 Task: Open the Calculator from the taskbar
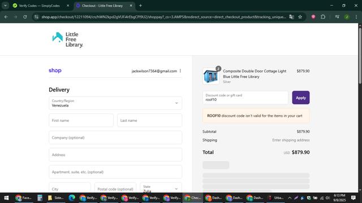[x=40, y=198]
